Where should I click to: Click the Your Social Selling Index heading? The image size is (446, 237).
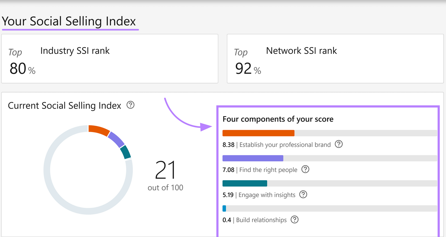[69, 21]
